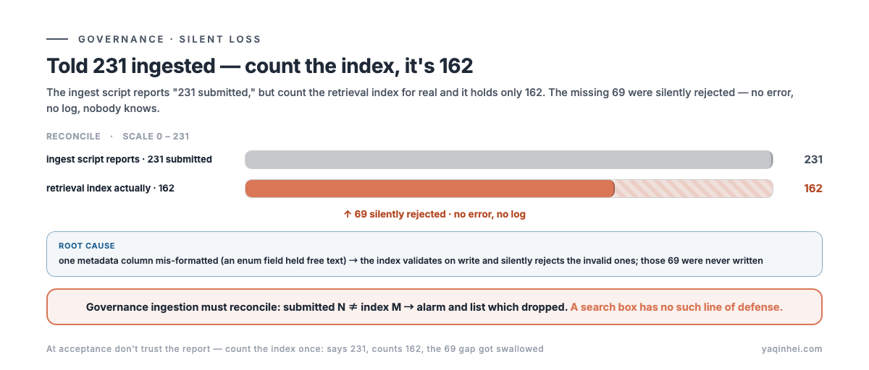This screenshot has width=869, height=370.
Task: Click the ingest script reports row label
Action: coord(129,159)
